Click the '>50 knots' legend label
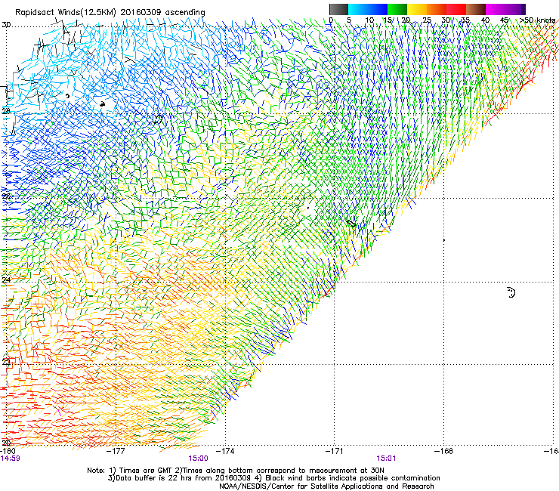The image size is (559, 491). pyautogui.click(x=537, y=20)
